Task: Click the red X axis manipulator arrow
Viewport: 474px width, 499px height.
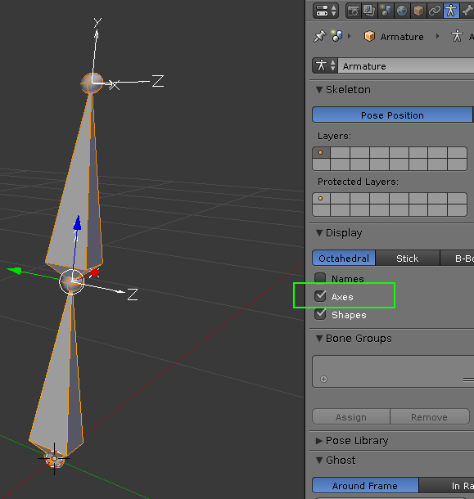Action: (95, 273)
